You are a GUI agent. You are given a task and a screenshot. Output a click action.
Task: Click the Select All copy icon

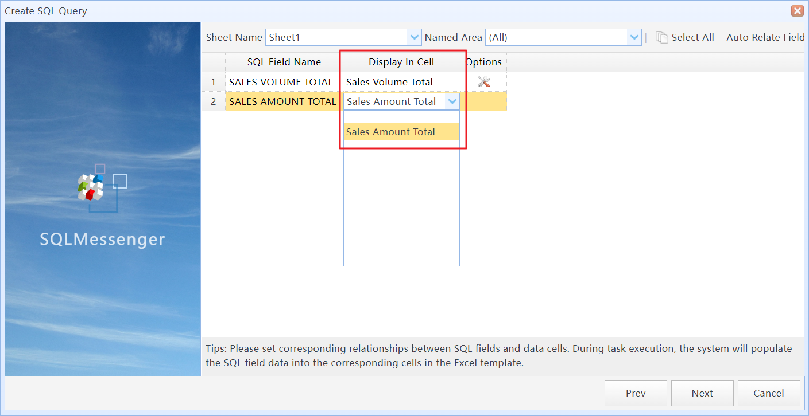click(662, 37)
